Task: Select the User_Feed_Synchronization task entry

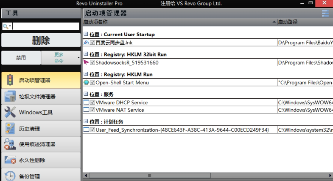Action: coord(182,130)
